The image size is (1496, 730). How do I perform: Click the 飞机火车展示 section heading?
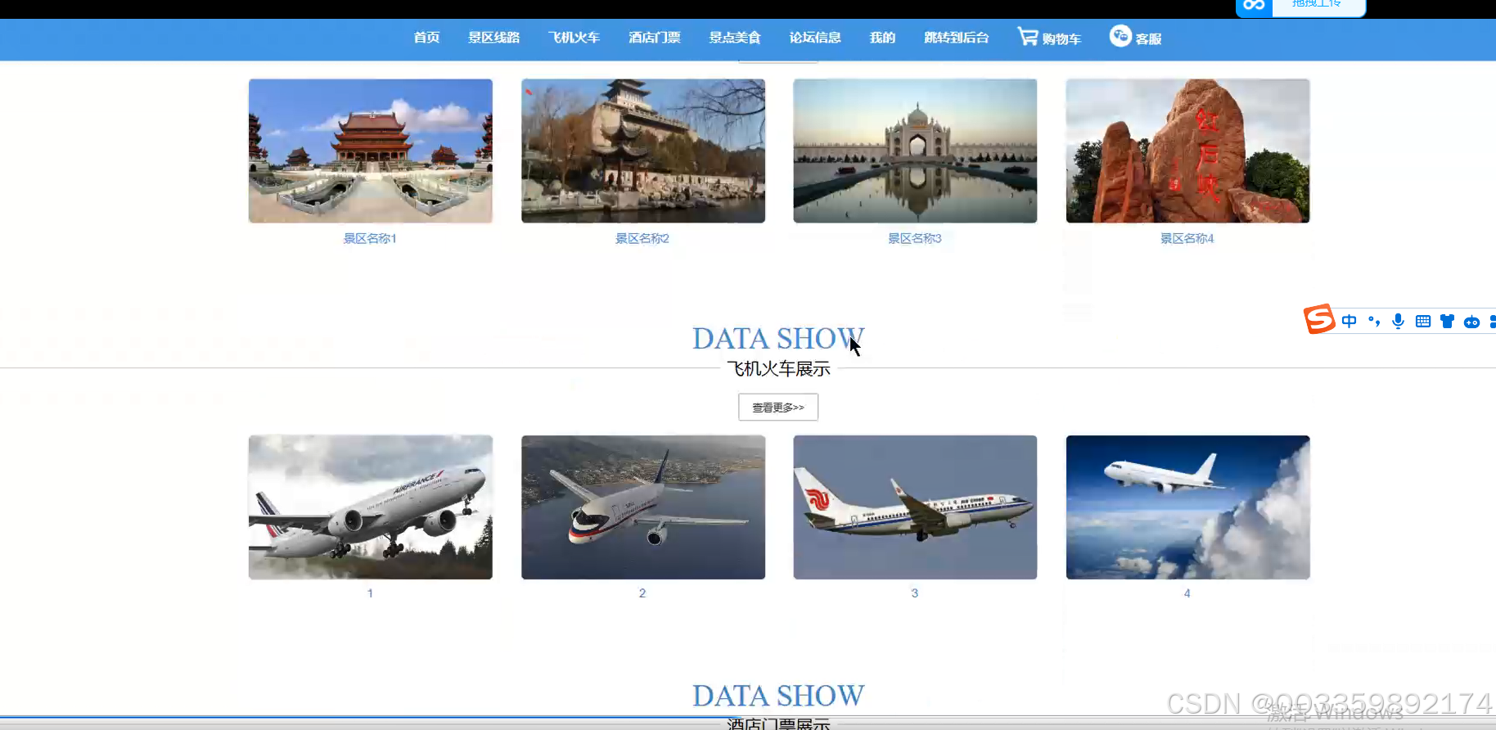click(778, 369)
